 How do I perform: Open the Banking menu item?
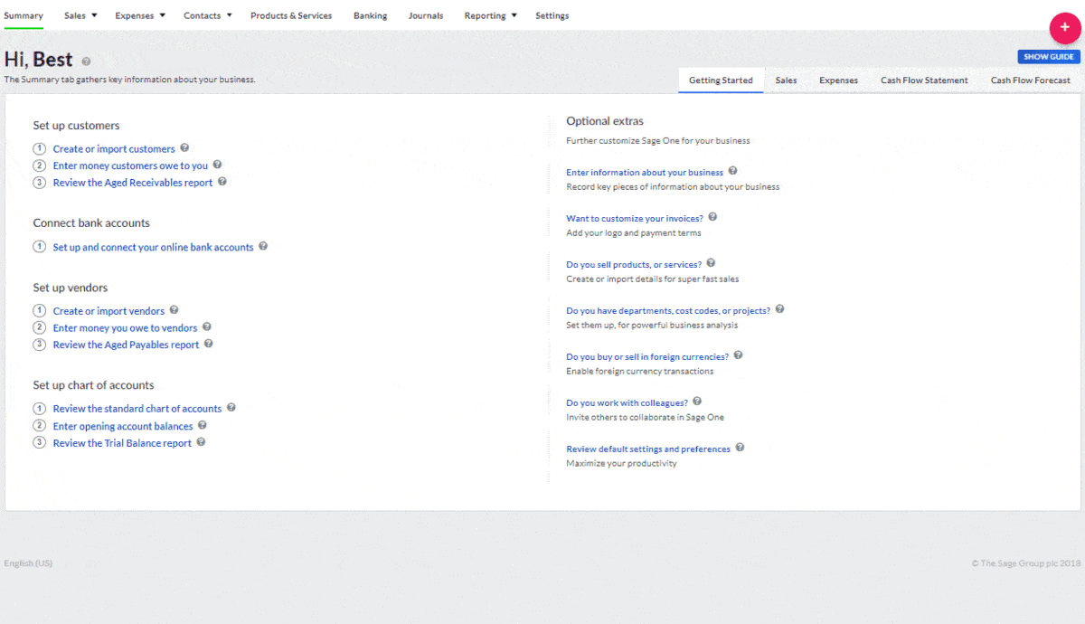[370, 15]
